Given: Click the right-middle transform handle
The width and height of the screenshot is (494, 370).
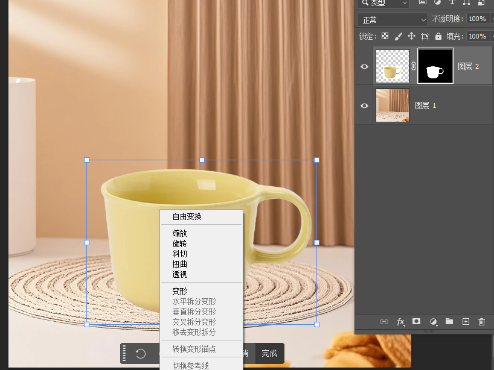Looking at the screenshot, I should (x=317, y=242).
